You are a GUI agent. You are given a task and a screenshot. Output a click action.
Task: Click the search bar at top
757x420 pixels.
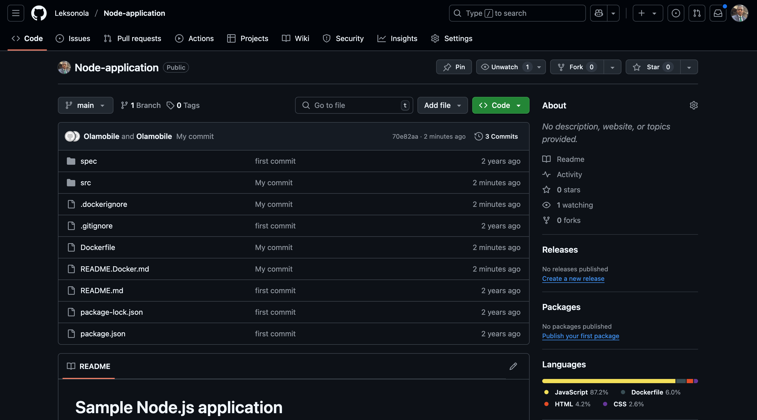coord(517,13)
